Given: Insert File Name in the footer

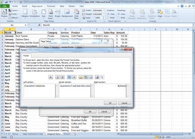Looking at the screenshot, I should (86, 77).
